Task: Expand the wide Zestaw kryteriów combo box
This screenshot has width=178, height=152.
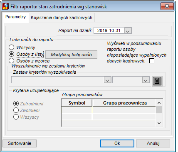Action: tap(107, 80)
